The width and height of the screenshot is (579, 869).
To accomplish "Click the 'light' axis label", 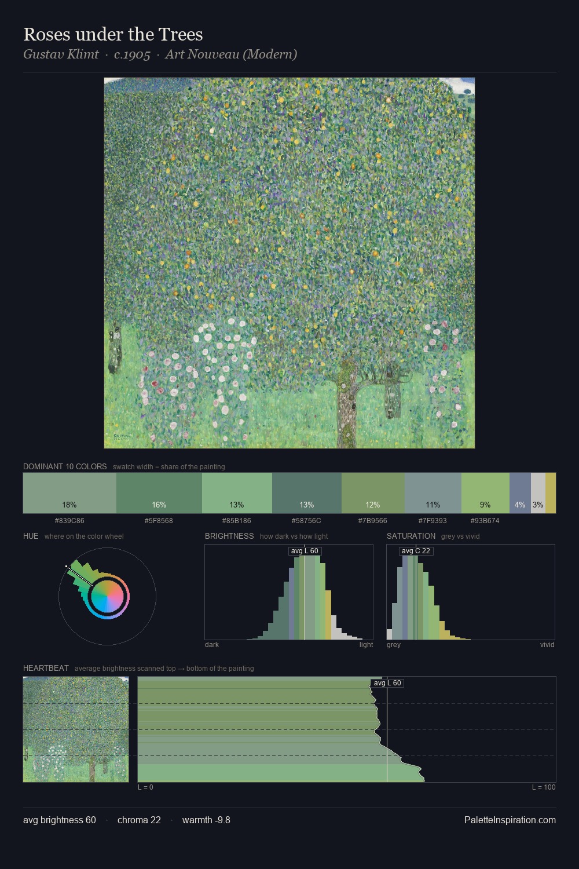I will [x=366, y=645].
